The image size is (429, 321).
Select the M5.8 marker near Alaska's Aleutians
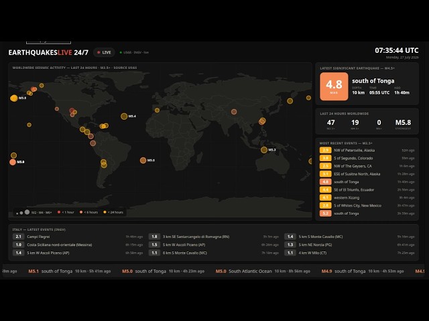(x=13, y=98)
